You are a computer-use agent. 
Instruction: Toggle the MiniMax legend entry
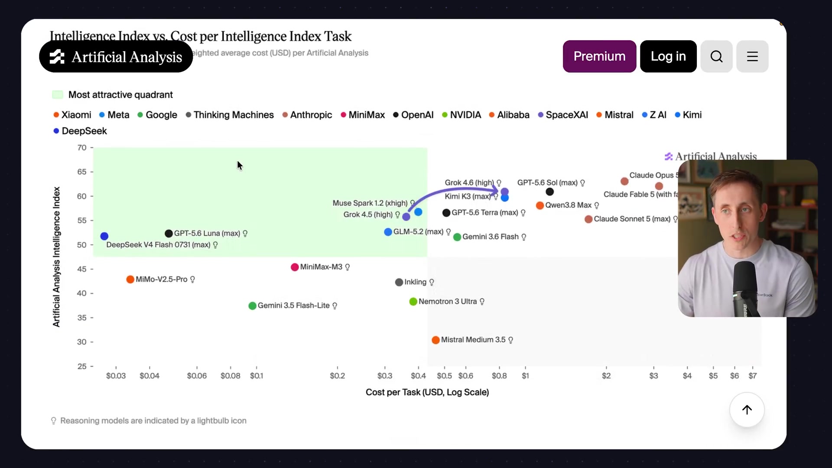pos(363,115)
